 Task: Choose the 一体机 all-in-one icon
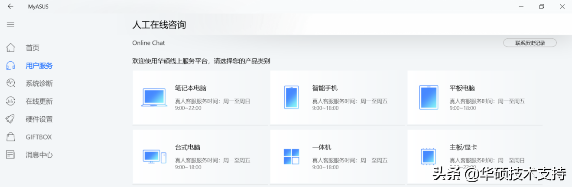pos(291,156)
